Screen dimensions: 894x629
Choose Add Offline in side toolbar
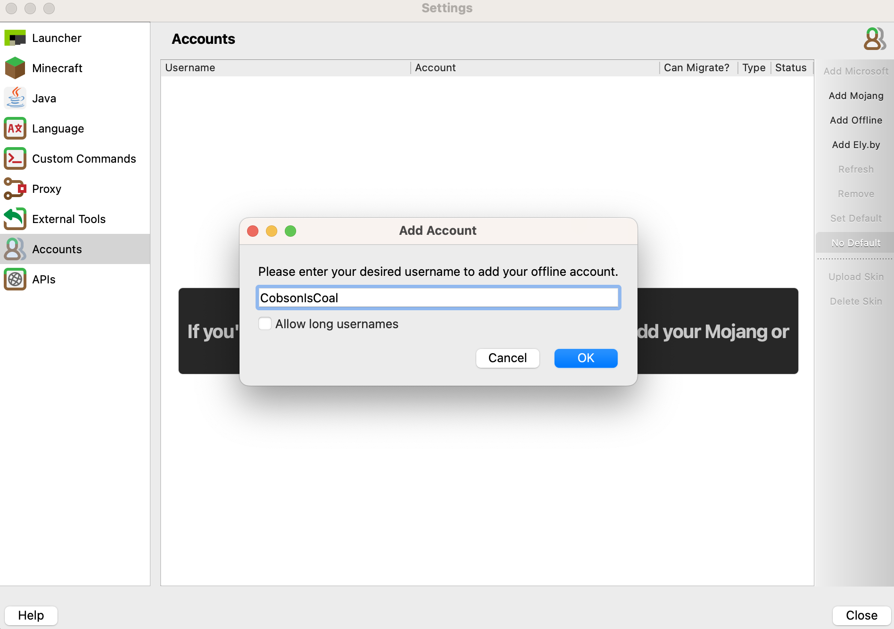coord(856,120)
